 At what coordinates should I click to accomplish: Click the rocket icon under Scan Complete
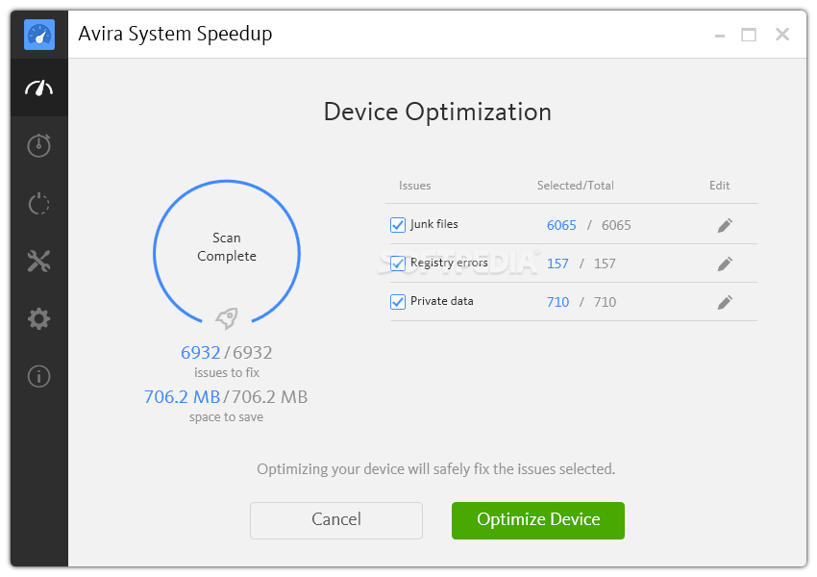pos(227,318)
